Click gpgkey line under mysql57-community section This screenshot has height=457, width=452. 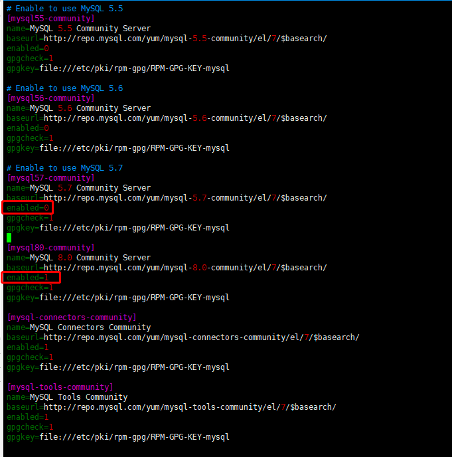tap(118, 228)
